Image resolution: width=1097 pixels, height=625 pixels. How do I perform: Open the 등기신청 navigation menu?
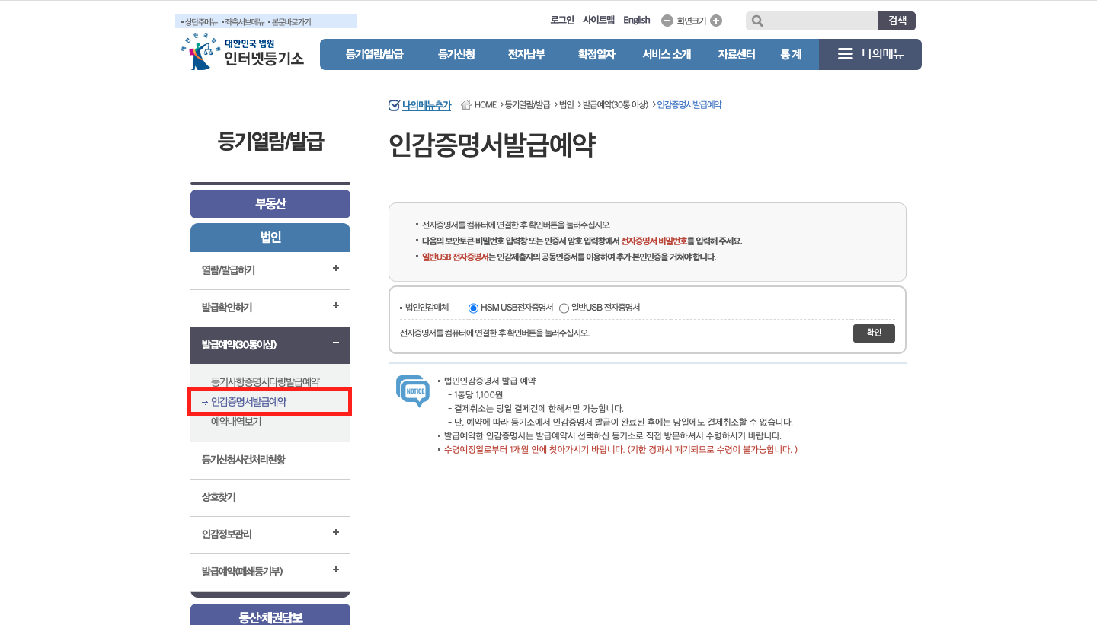pos(456,54)
